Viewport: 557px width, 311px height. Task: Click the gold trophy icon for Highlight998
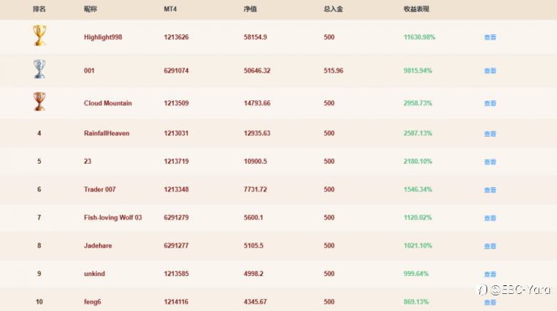(39, 36)
